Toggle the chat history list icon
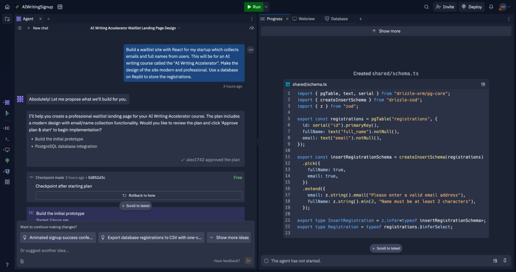The image size is (516, 272). click(x=19, y=28)
